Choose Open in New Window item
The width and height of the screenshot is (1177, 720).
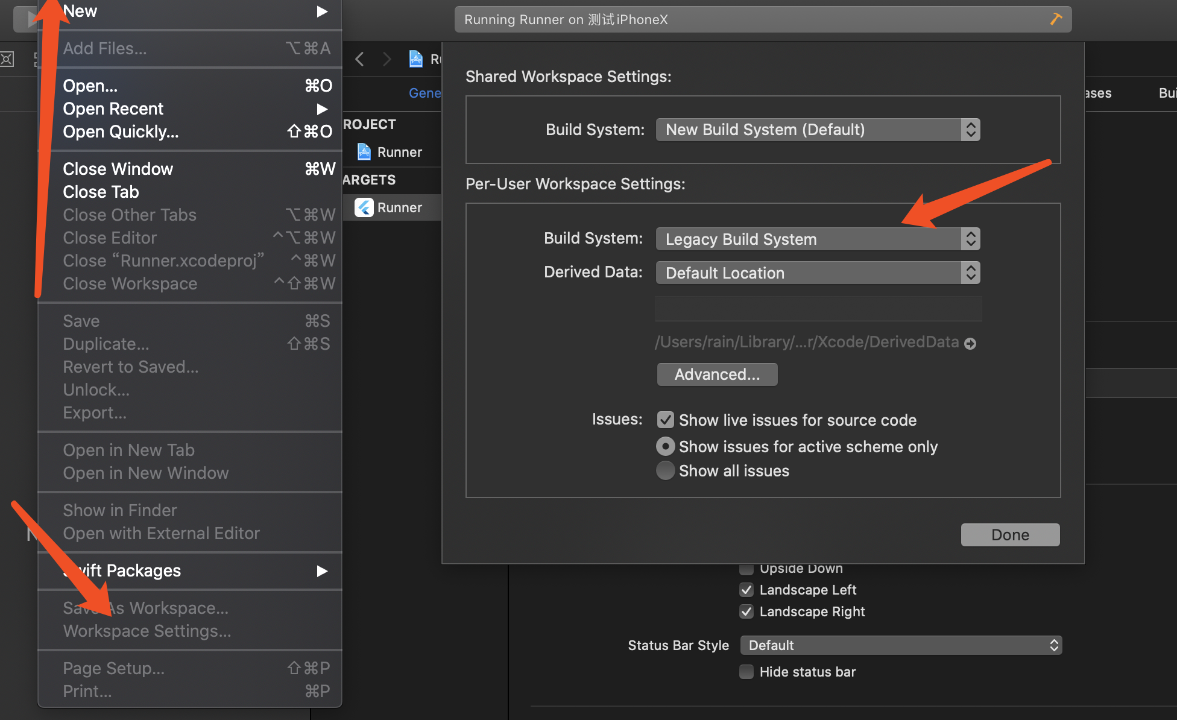[x=190, y=473]
